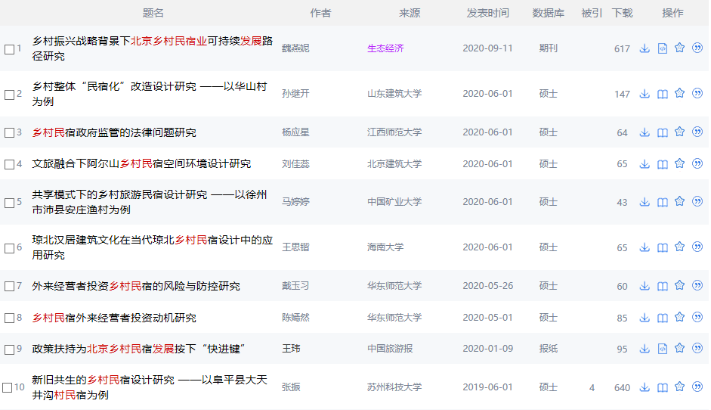Check result 7's selection box

click(9, 286)
